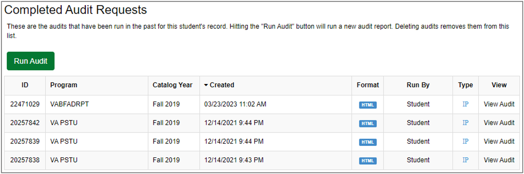The image size is (524, 174).
Task: View Audit for the 03/23/2023 report
Action: [x=499, y=104]
